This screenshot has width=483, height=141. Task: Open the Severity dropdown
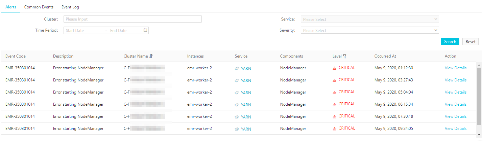tap(370, 30)
